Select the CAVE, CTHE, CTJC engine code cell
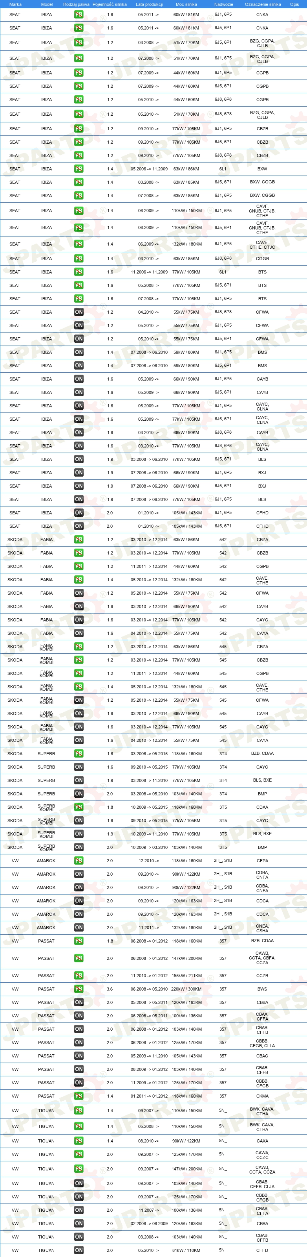 point(262,244)
